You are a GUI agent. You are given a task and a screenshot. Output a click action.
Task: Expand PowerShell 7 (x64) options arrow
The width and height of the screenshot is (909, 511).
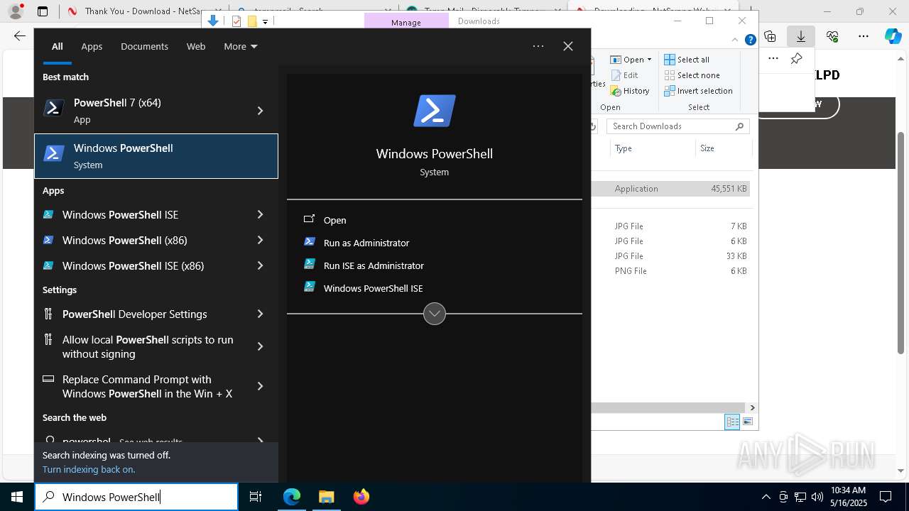[x=260, y=111]
